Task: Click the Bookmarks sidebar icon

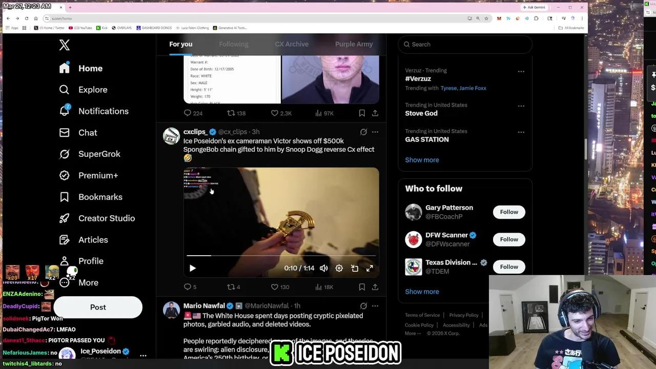Action: [64, 197]
